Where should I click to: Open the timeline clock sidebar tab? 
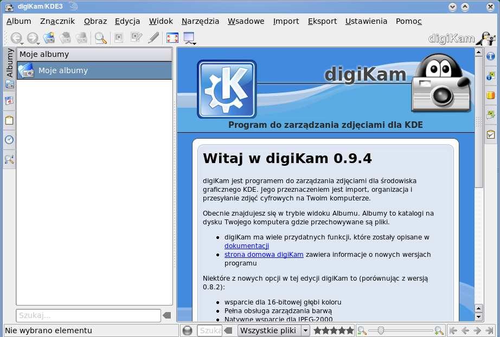click(x=9, y=140)
